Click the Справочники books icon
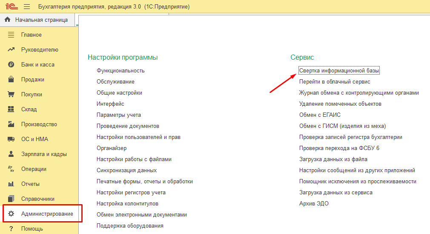 [11, 199]
